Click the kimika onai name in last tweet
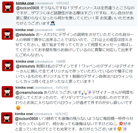Screen dimensions: 138x133 pyautogui.click(x=24, y=114)
